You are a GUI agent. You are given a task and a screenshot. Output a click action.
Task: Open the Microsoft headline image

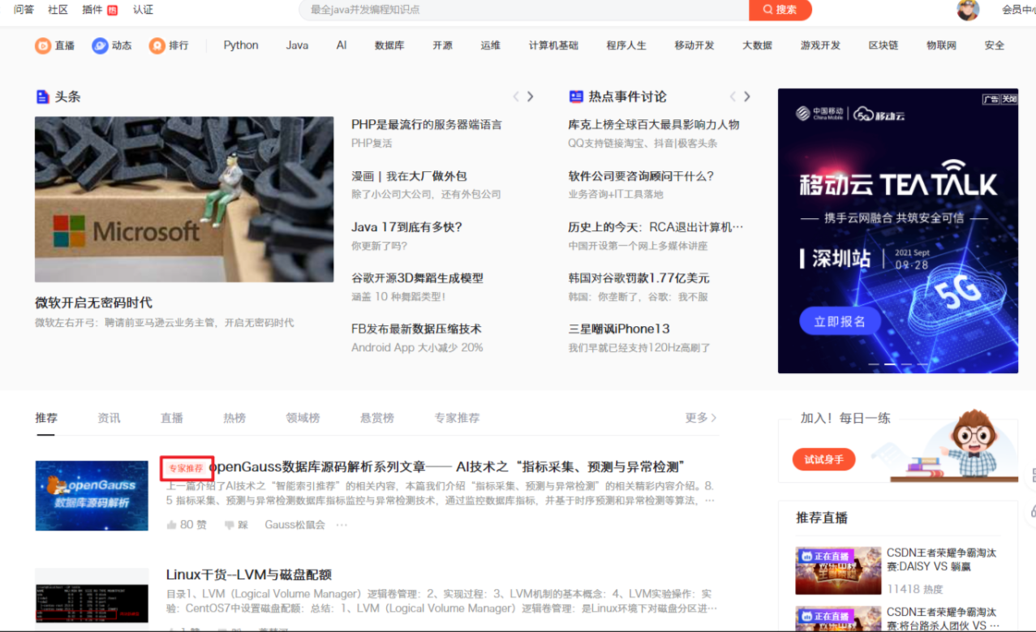point(184,200)
